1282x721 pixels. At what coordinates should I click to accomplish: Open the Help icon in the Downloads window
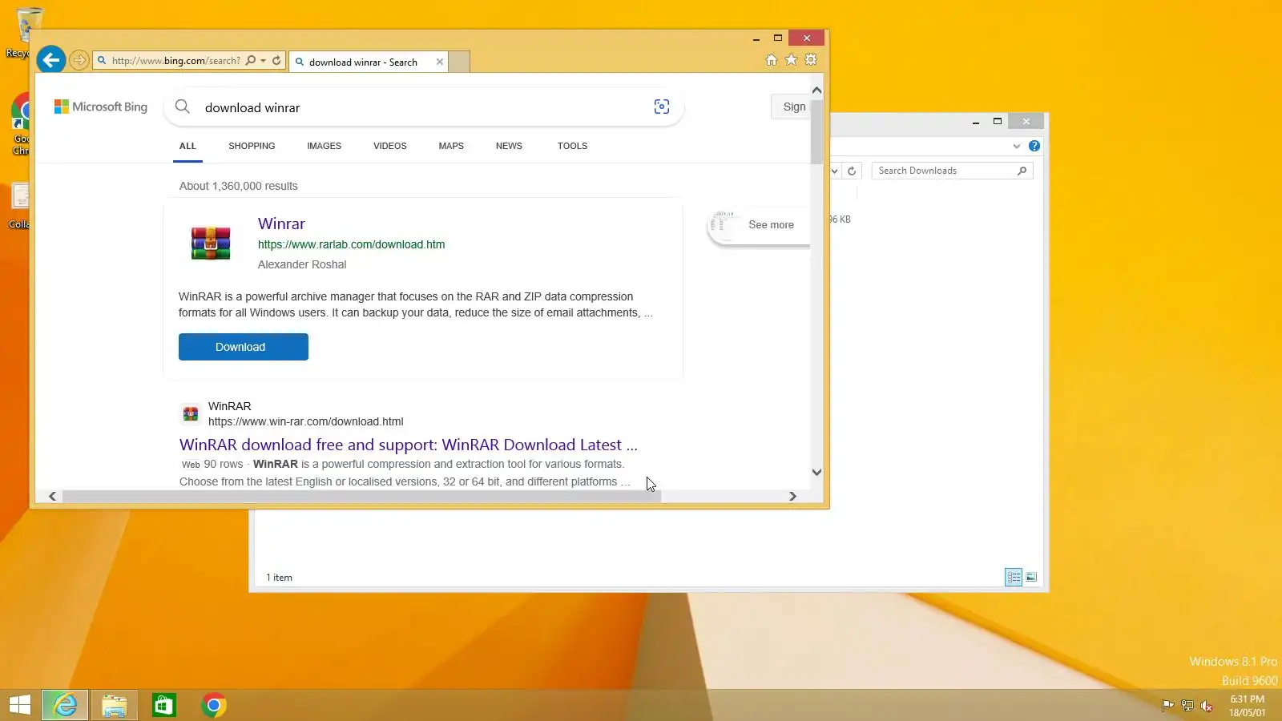(1034, 146)
